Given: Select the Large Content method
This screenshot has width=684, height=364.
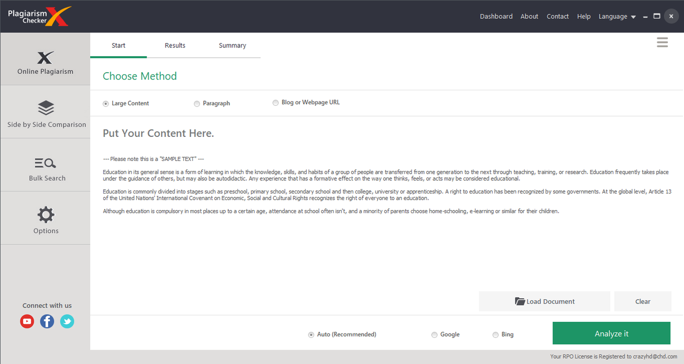Looking at the screenshot, I should click(126, 103).
